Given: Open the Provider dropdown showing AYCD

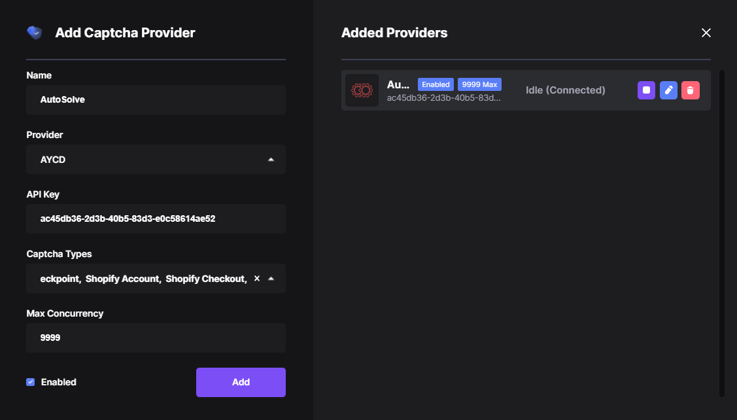Looking at the screenshot, I should pos(156,160).
